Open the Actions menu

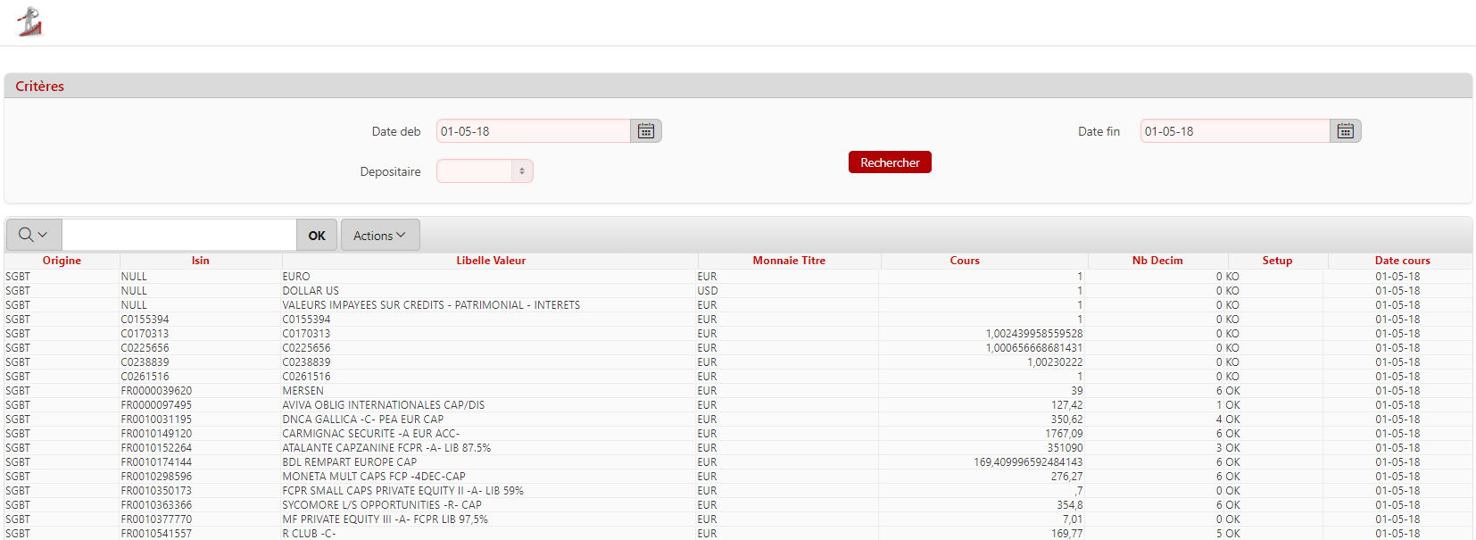[x=379, y=236]
